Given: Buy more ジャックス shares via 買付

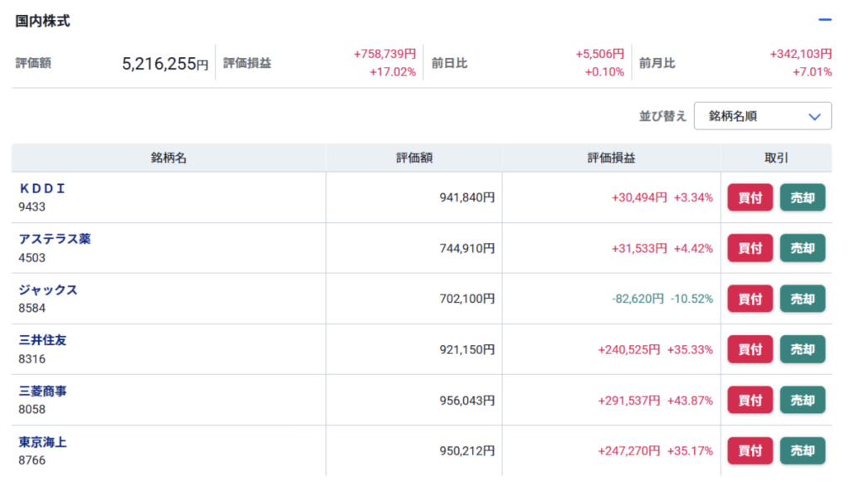Looking at the screenshot, I should [x=750, y=299].
